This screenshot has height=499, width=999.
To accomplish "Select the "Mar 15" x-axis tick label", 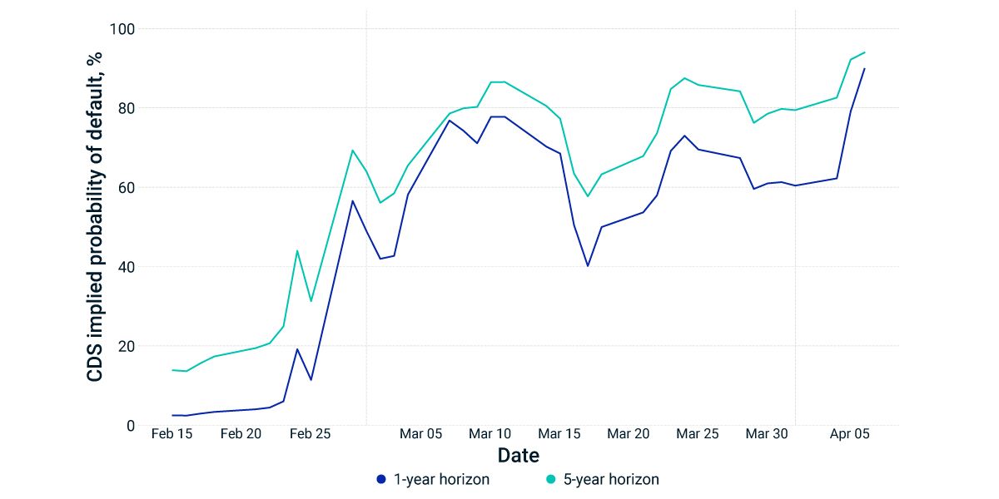I will click(x=559, y=434).
